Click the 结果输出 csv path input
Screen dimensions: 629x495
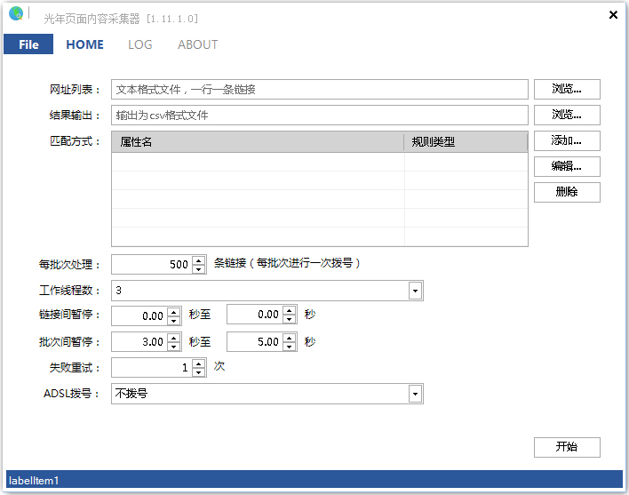(x=319, y=116)
